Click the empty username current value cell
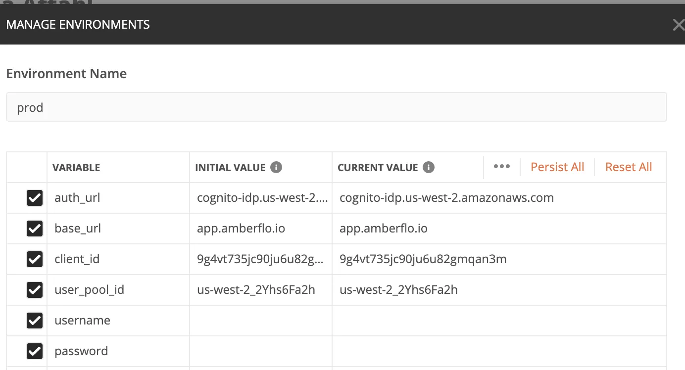Screen dimensions: 685x370 499,321
